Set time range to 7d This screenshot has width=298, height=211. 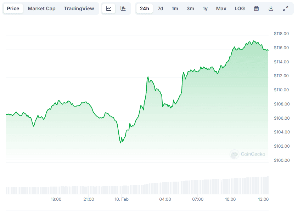(x=160, y=8)
